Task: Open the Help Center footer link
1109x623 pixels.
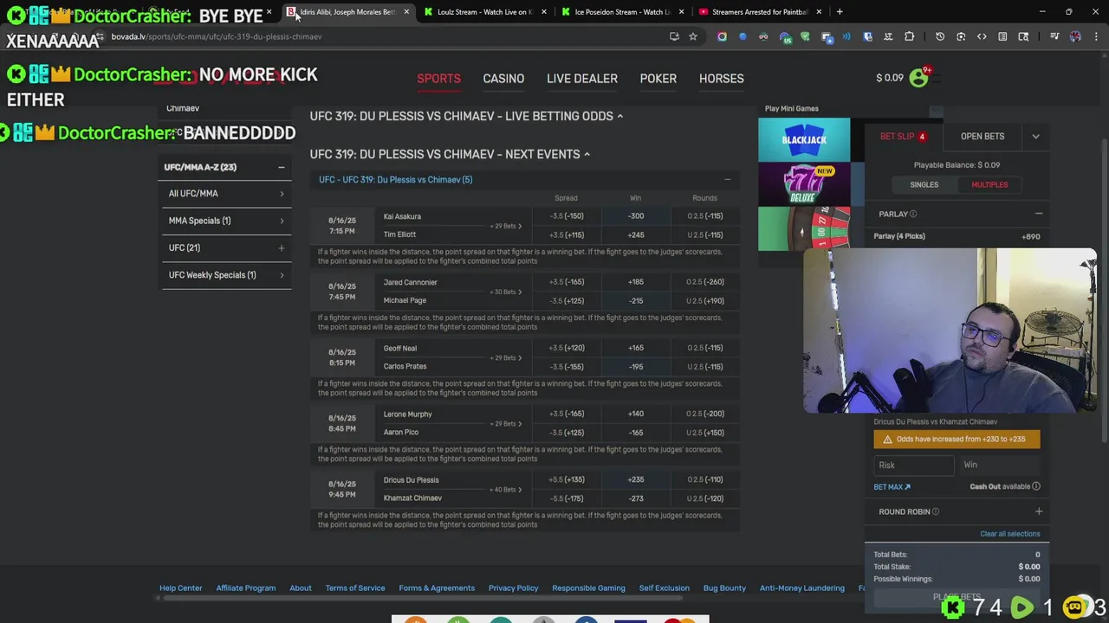Action: point(180,588)
